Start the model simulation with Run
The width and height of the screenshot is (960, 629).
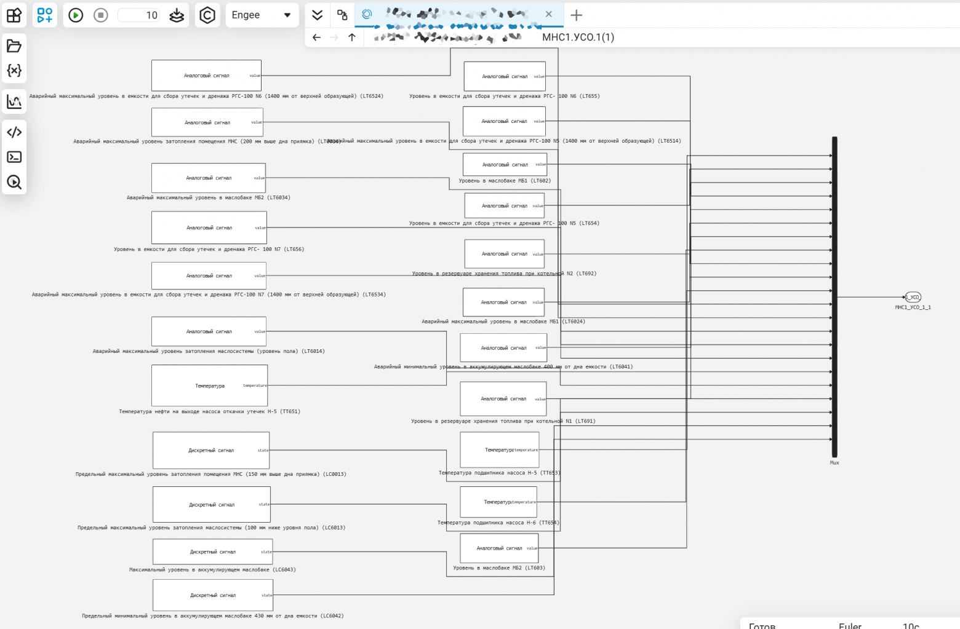point(76,15)
